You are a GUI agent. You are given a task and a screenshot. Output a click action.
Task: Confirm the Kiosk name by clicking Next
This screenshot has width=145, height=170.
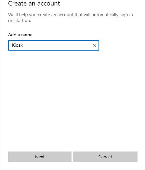point(40,157)
